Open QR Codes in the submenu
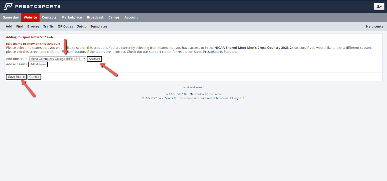Image resolution: width=387 pixels, height=181 pixels. [x=65, y=26]
